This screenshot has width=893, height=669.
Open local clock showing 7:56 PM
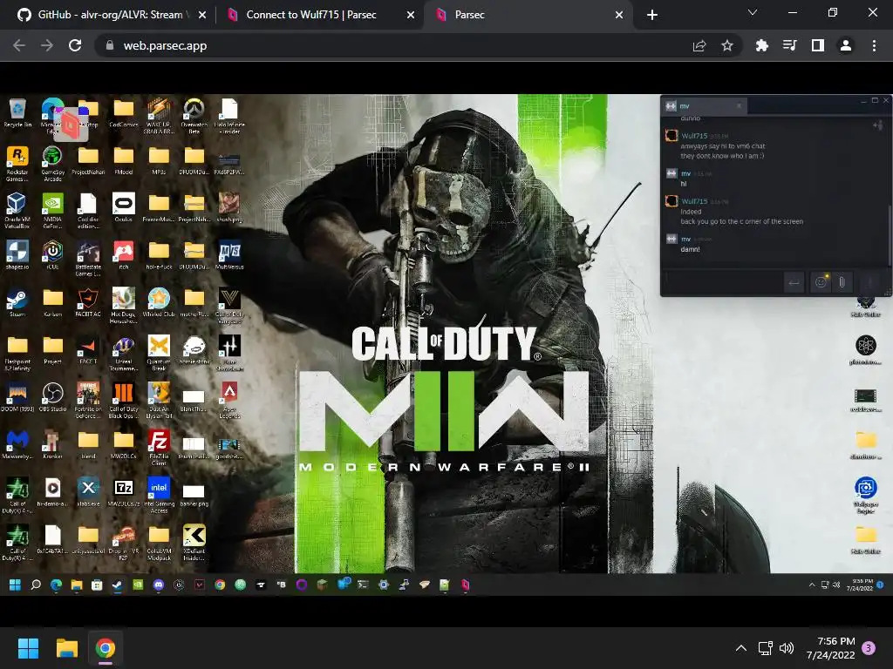click(x=831, y=648)
